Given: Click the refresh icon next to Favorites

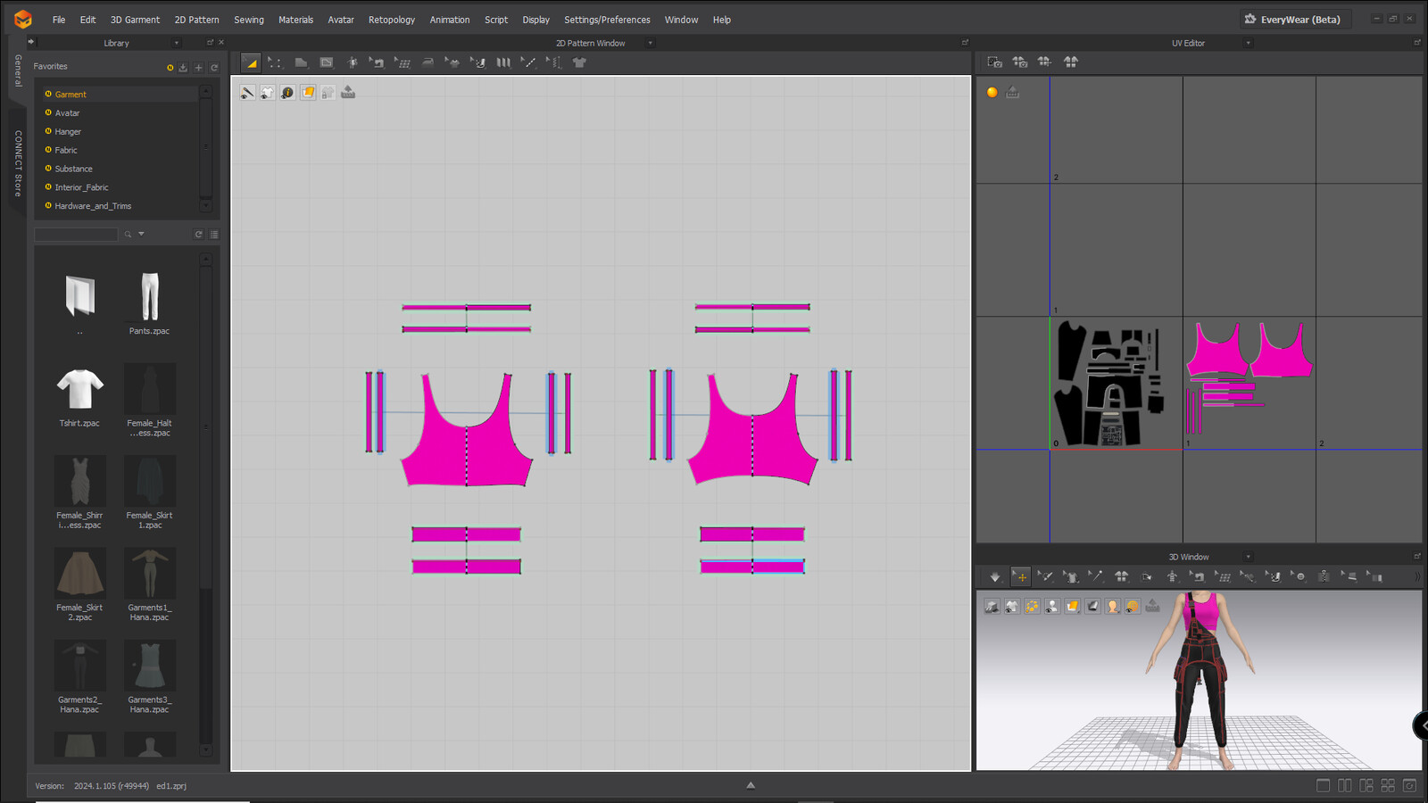Looking at the screenshot, I should pyautogui.click(x=214, y=67).
